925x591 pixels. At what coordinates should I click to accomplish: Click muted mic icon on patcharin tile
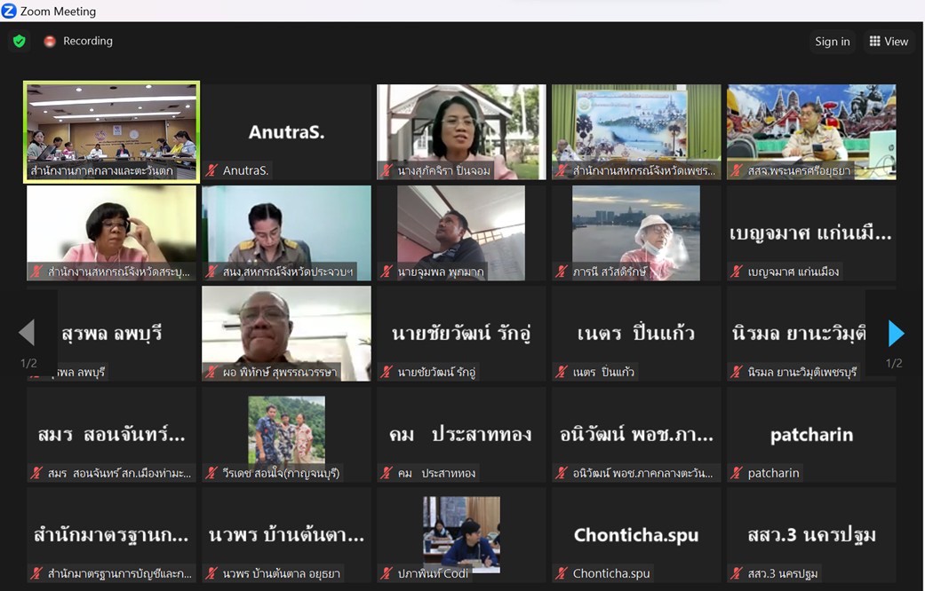coord(737,473)
